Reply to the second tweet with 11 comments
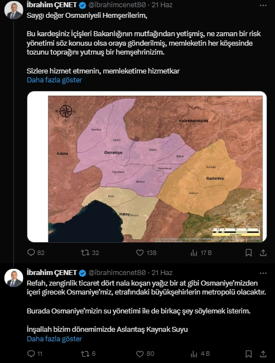 [x=35, y=354]
